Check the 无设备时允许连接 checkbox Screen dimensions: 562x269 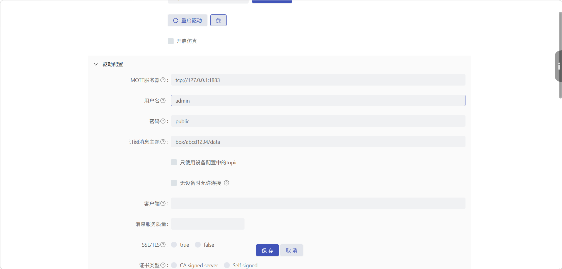point(174,183)
